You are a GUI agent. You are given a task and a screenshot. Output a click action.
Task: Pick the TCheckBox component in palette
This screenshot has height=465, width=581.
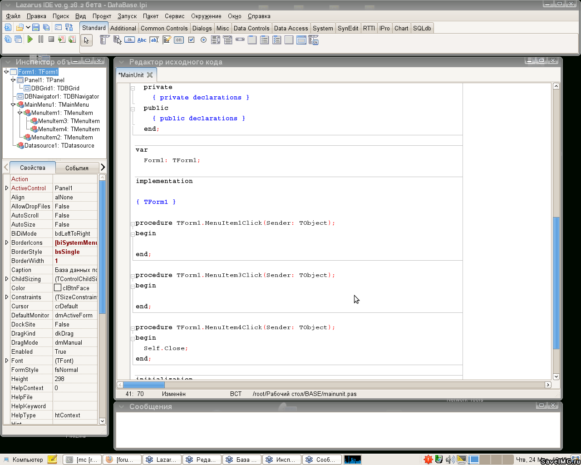coord(191,40)
